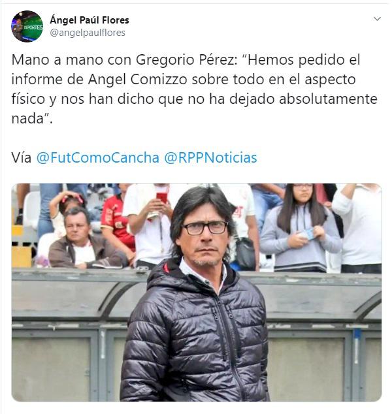Open Ángel Paúl Flores profile avatar

(x=27, y=26)
